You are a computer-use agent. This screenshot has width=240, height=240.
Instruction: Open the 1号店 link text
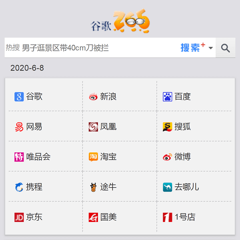coord(185,217)
